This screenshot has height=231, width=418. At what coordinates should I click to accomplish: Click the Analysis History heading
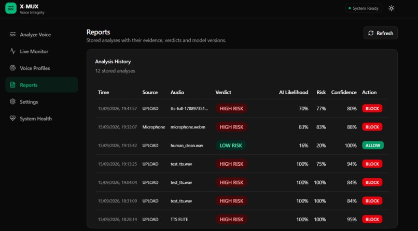click(x=113, y=62)
